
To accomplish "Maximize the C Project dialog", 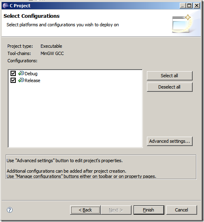I will (189, 6).
